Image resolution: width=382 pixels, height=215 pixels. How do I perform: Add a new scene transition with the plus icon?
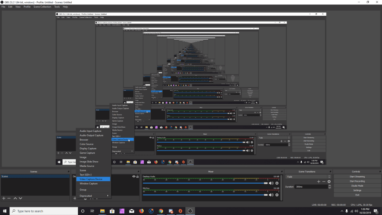pyautogui.click(x=319, y=181)
